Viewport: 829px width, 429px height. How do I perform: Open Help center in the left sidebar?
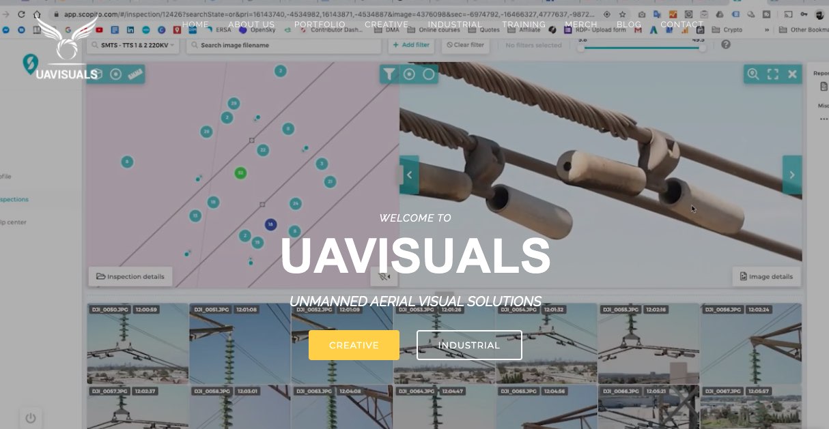tap(13, 222)
